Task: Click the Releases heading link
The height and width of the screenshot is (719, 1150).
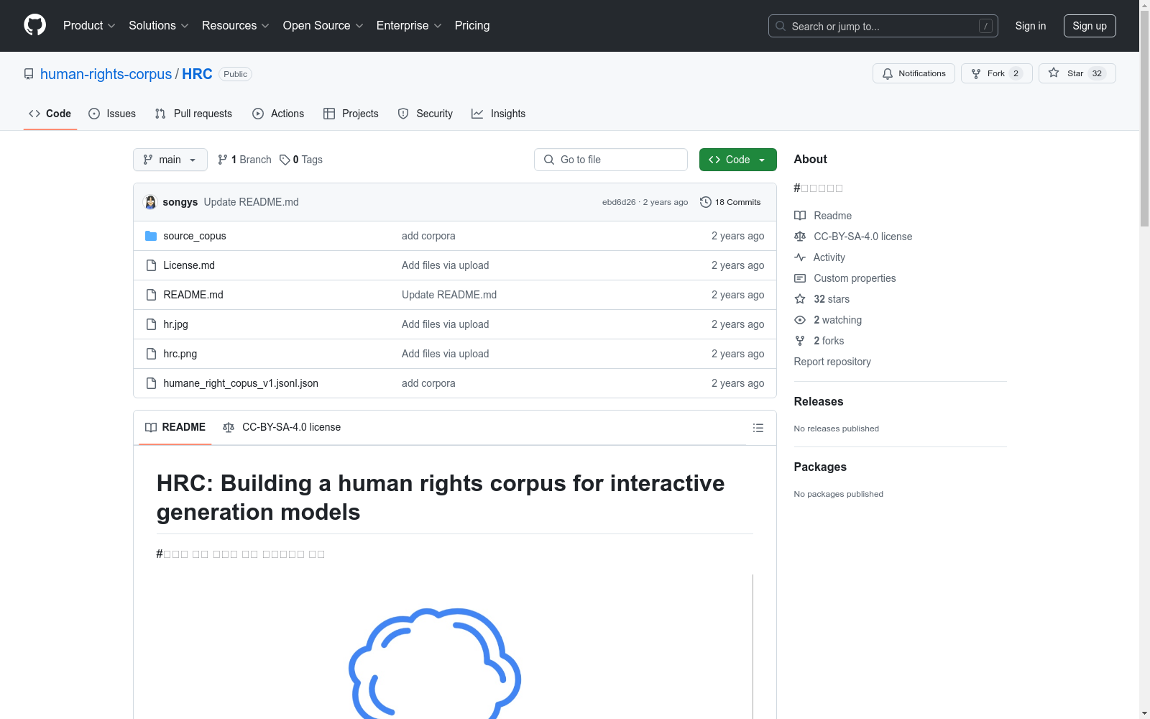Action: pyautogui.click(x=819, y=401)
